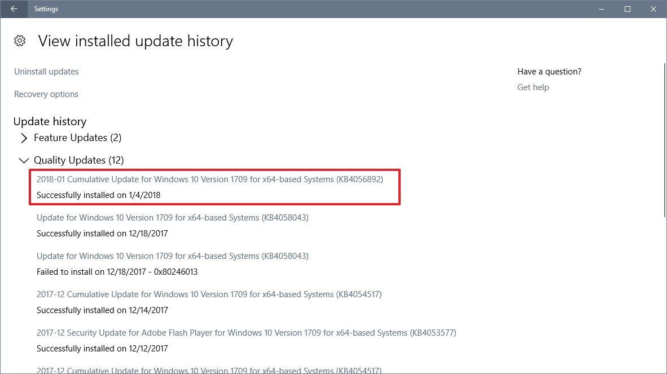Click the View installed update history title
667x374 pixels.
(135, 41)
